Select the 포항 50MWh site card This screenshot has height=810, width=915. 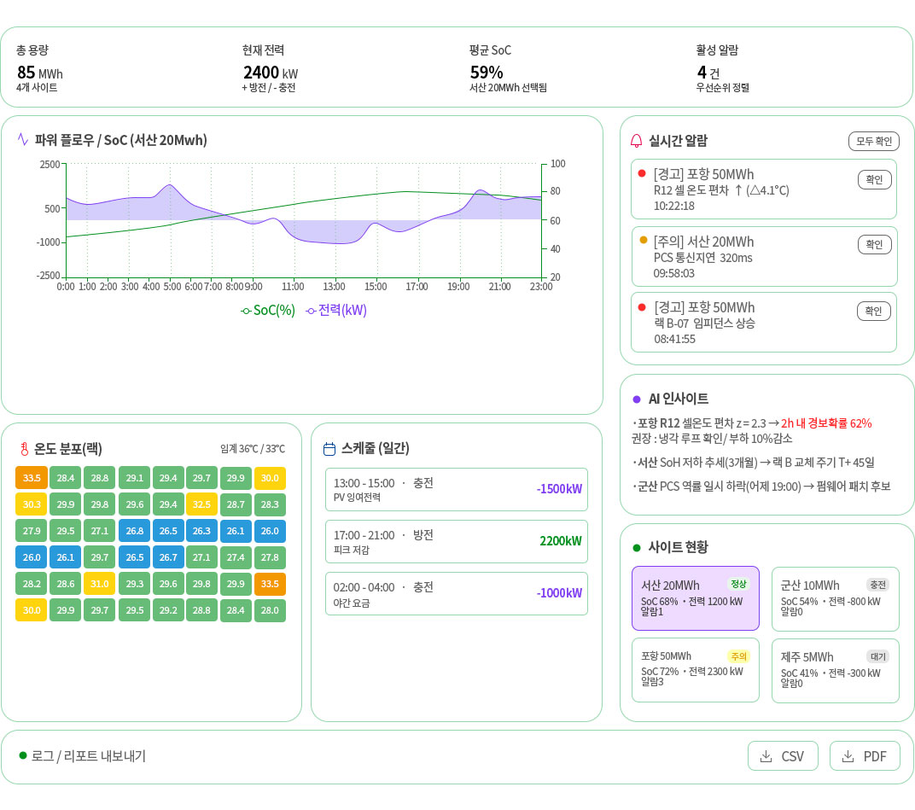coord(695,670)
